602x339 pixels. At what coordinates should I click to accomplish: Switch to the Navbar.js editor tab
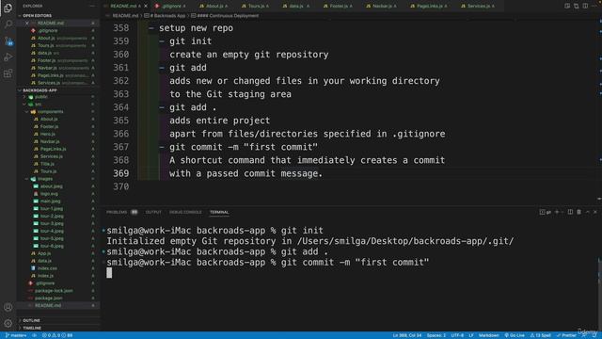pyautogui.click(x=381, y=7)
